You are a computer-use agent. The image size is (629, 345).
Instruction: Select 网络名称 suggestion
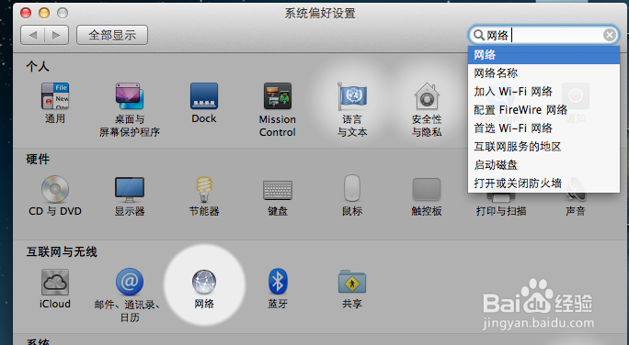544,73
